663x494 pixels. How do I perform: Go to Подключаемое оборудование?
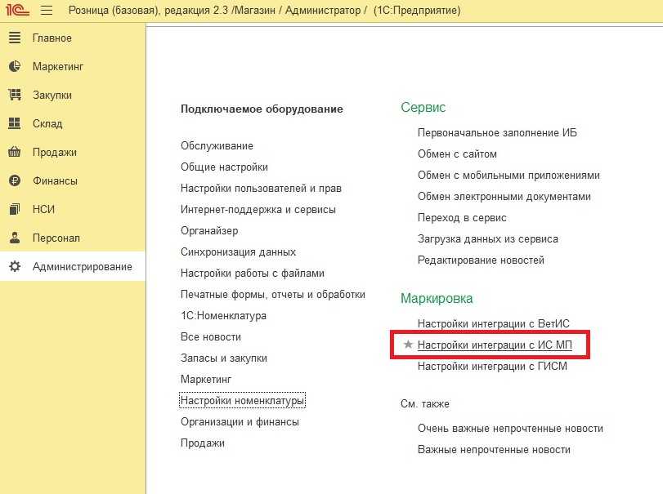[x=262, y=109]
